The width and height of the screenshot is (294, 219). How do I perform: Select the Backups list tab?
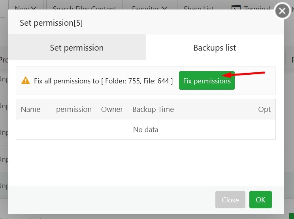(215, 48)
